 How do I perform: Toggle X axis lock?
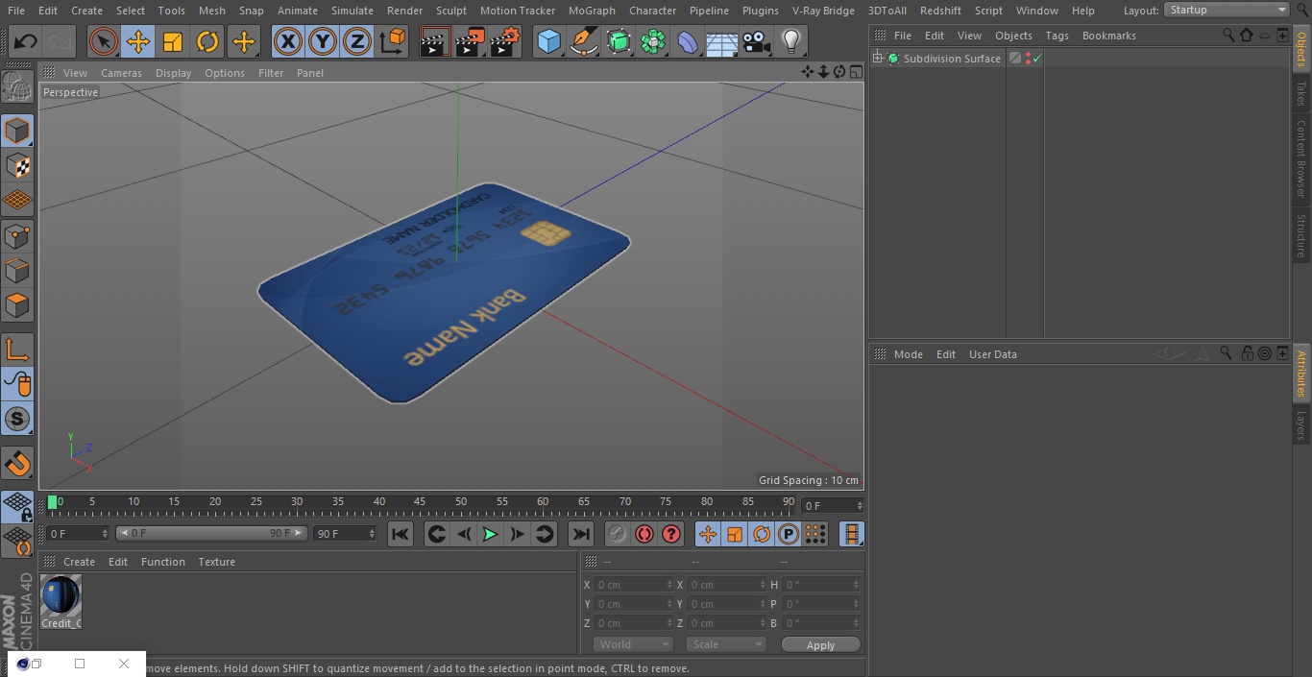point(288,41)
